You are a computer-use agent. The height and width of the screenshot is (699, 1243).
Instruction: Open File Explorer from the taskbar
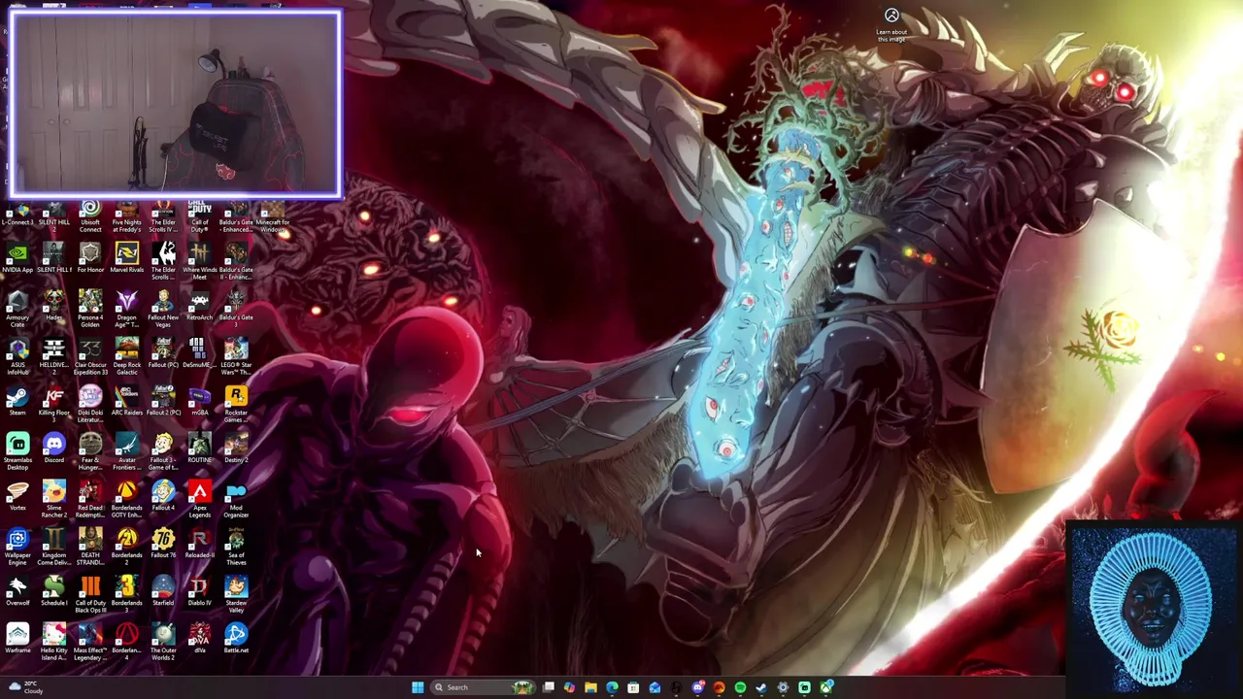[x=590, y=687]
